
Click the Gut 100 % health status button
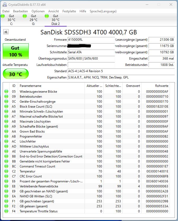(16, 51)
